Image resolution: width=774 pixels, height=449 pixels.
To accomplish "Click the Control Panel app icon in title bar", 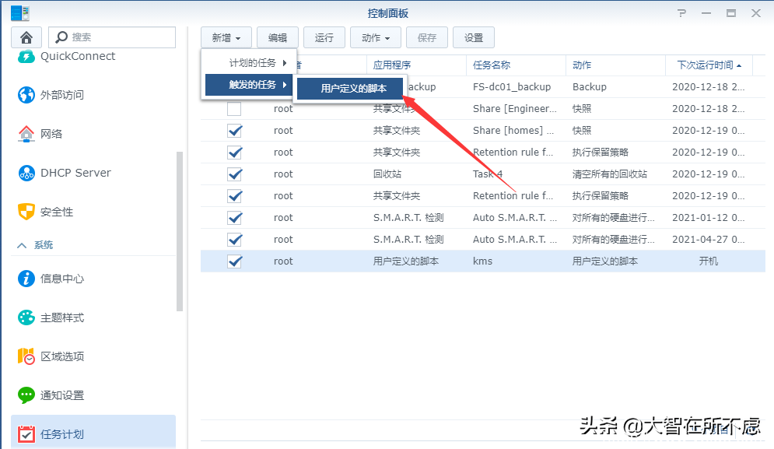I will pyautogui.click(x=20, y=13).
